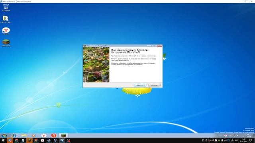Click the Yandex icon in Windows 7 tray
Image resolution: width=255 pixels, height=143 pixels.
tap(226, 135)
